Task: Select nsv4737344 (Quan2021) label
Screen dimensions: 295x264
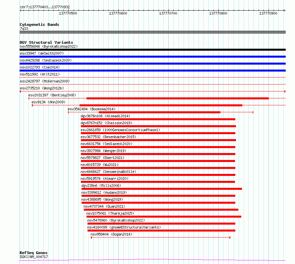Action: [x=104, y=206]
